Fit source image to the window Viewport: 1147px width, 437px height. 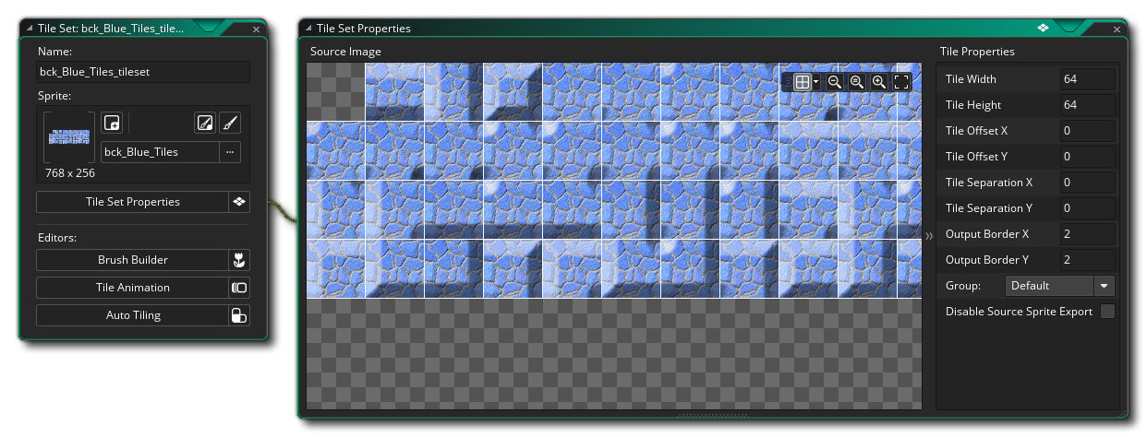pyautogui.click(x=902, y=82)
